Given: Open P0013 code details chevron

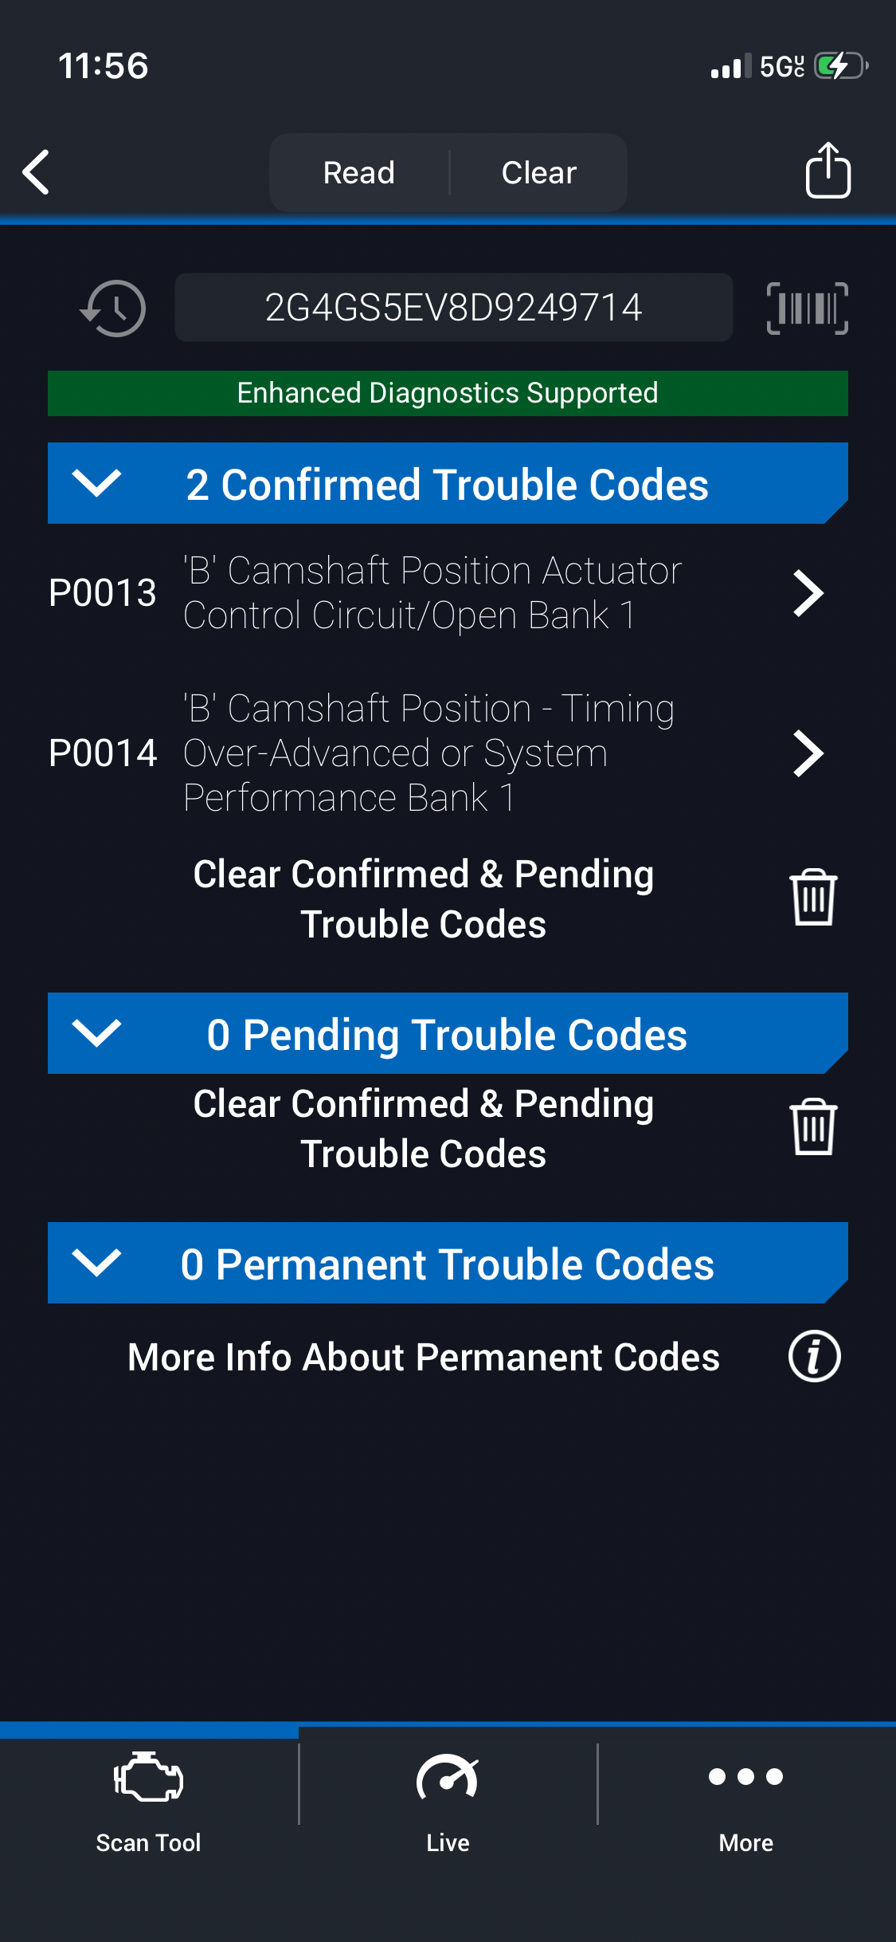Looking at the screenshot, I should tap(808, 593).
